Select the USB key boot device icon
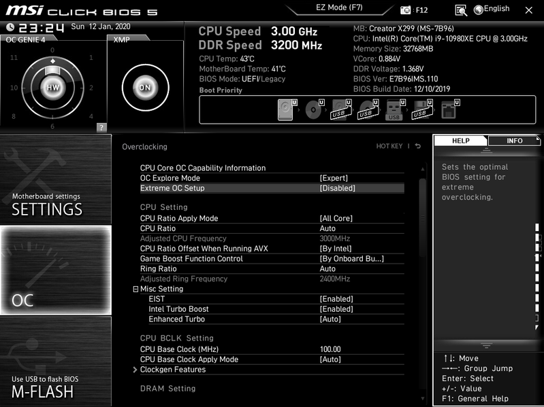The height and width of the screenshot is (407, 544). 395,109
